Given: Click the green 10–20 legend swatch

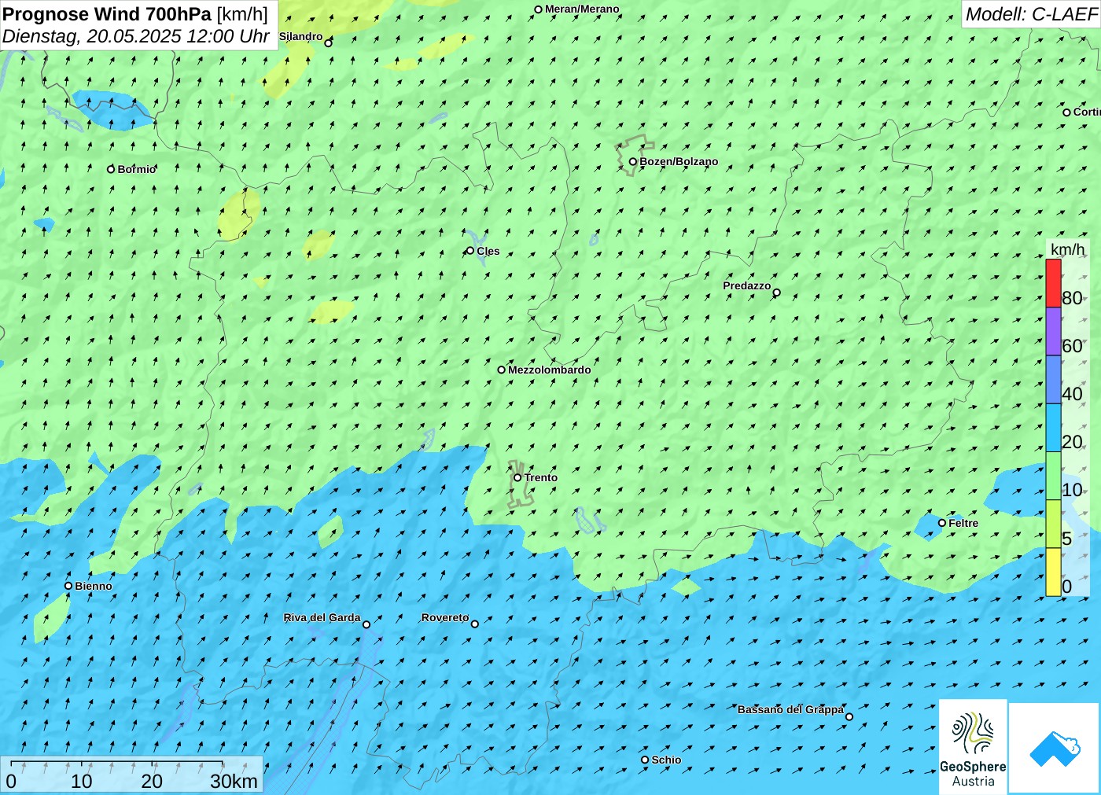Looking at the screenshot, I should point(1053,476).
